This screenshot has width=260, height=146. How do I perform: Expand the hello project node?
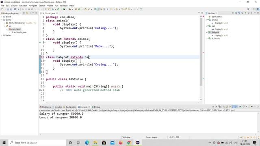point(2,35)
